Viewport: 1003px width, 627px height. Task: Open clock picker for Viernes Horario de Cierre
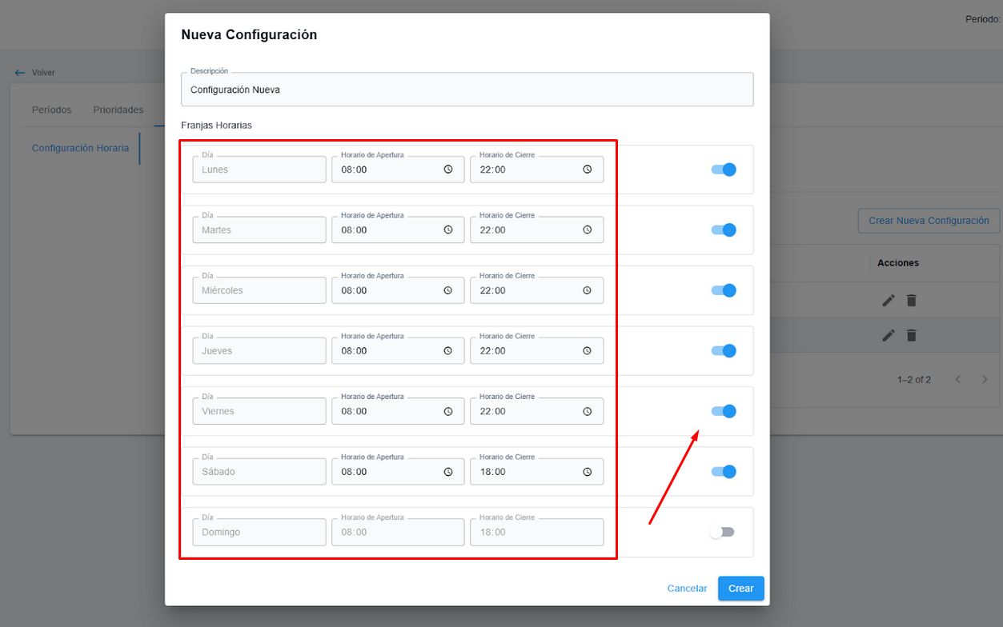587,411
